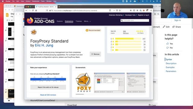
Task: Click the Copy icon near PowerShell
Action: coord(150,105)
